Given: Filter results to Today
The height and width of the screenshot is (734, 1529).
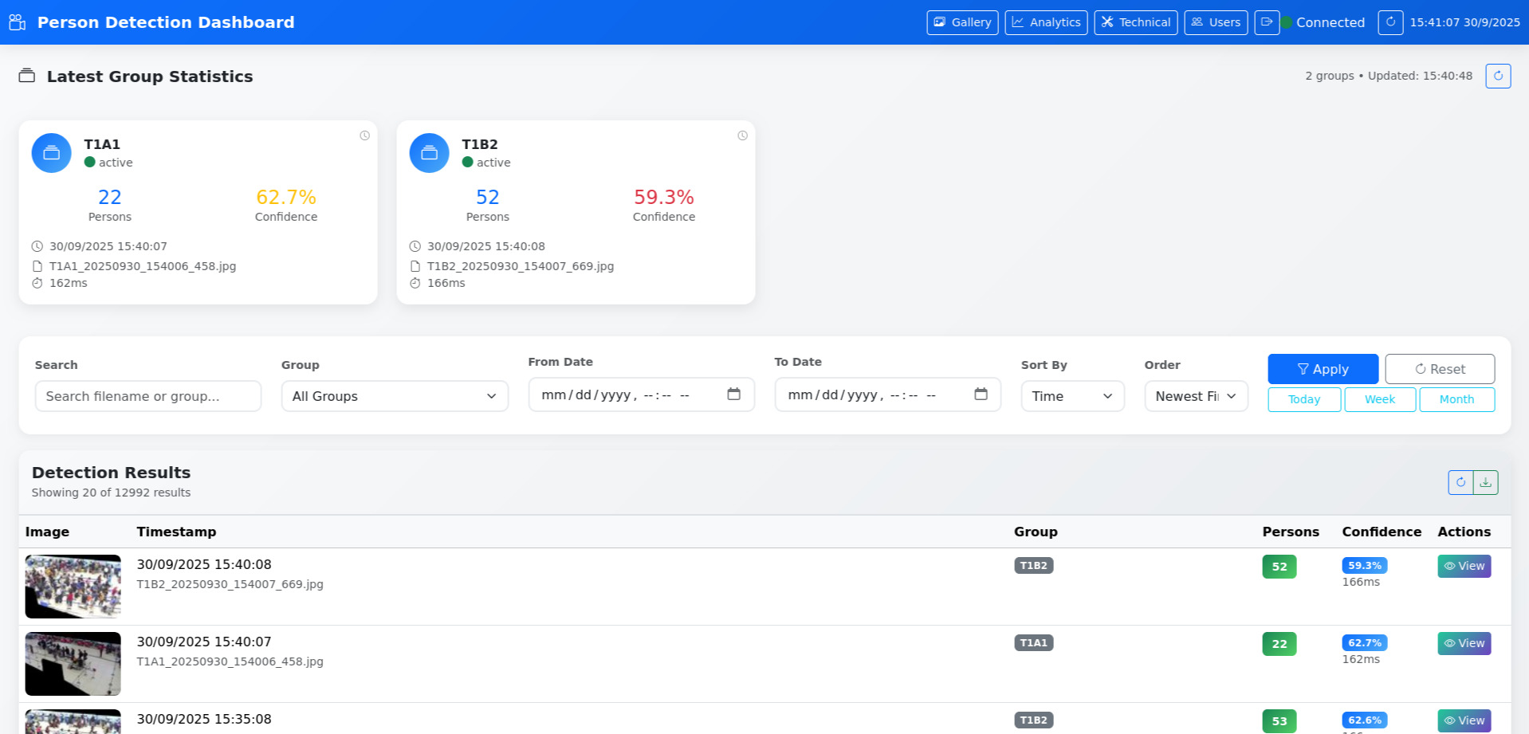Looking at the screenshot, I should (1304, 399).
